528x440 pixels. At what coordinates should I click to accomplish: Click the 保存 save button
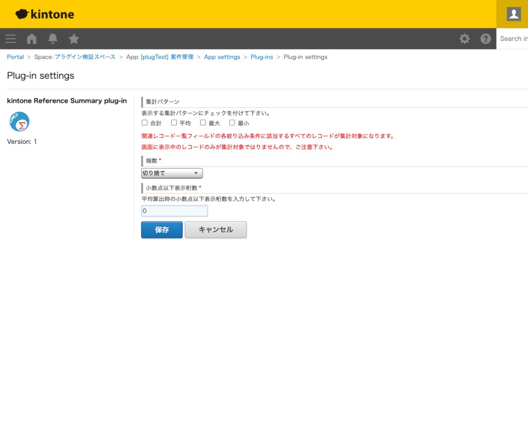(161, 230)
